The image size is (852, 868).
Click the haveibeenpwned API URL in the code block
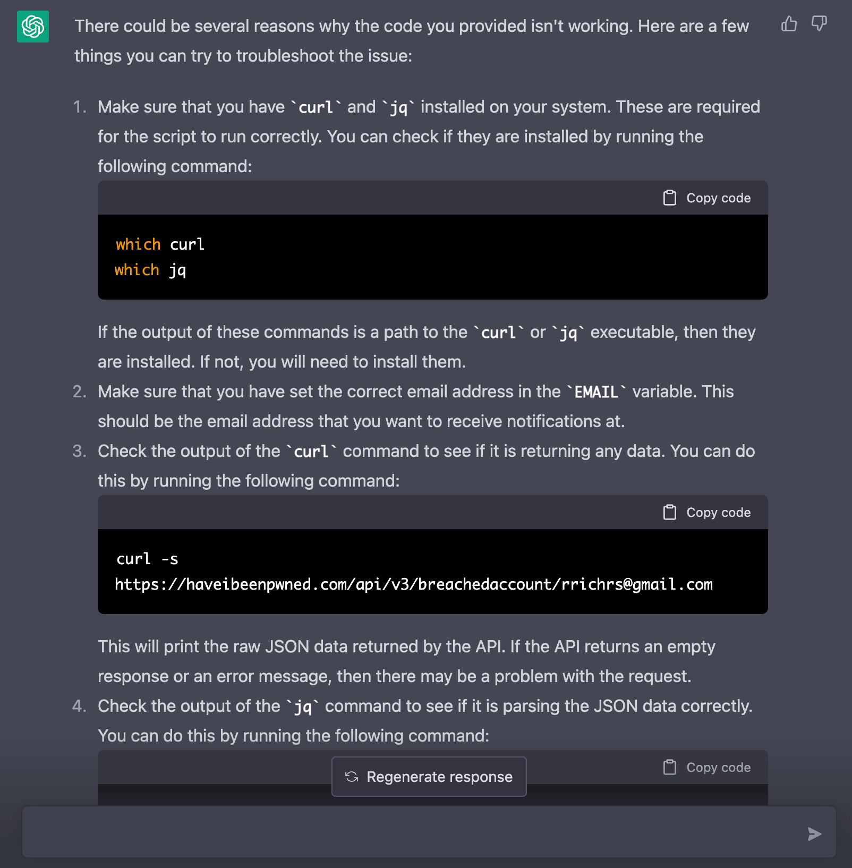coord(413,584)
